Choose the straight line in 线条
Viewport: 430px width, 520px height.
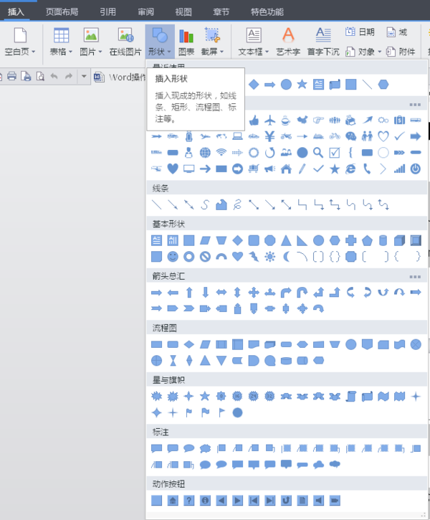(156, 204)
